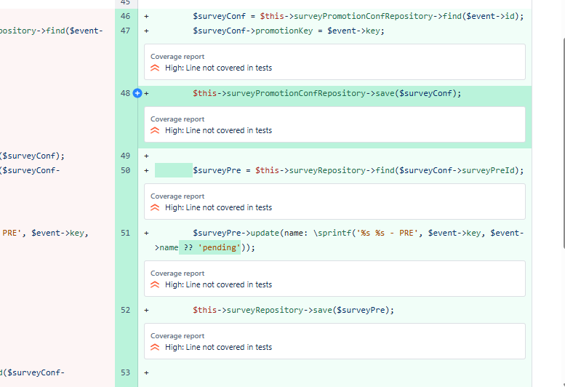This screenshot has width=565, height=387.
Task: Click the $surveyConf find code on line 46
Action: point(358,16)
